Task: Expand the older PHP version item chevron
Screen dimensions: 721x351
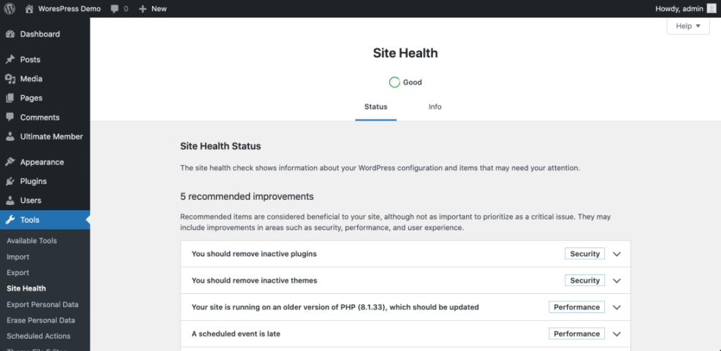Action: [617, 307]
